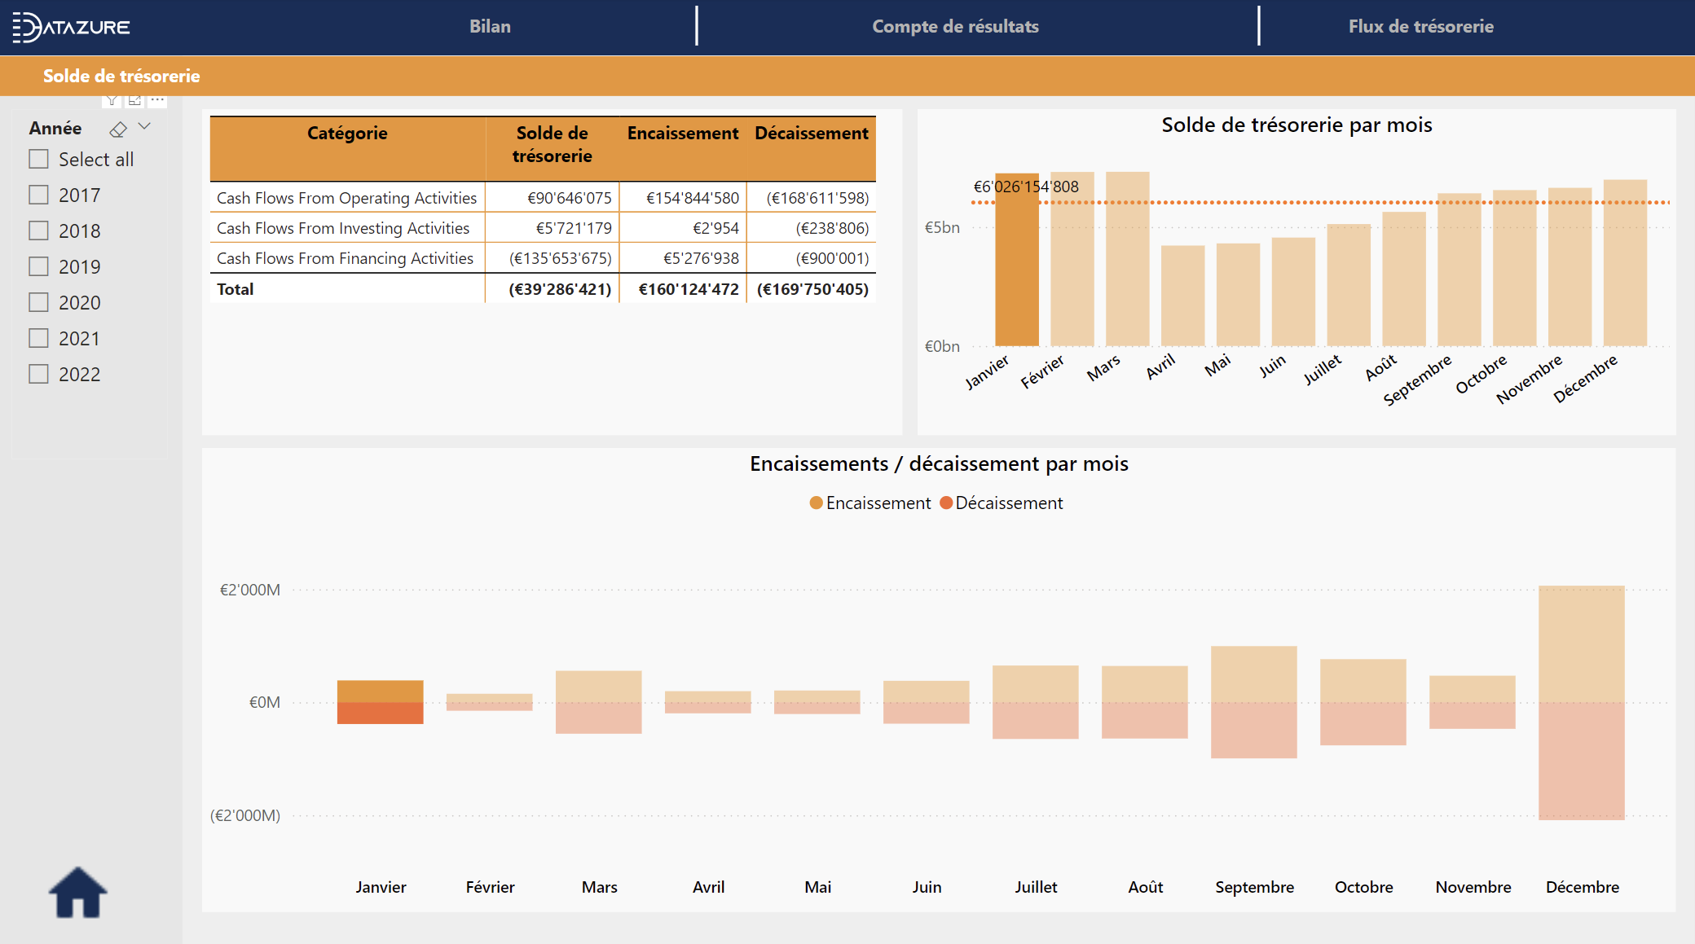This screenshot has height=944, width=1695.
Task: Select Avril bar in monthly balance chart
Action: (1183, 296)
